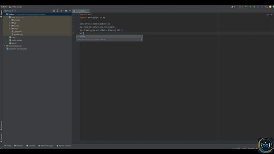The width and height of the screenshot is (274, 154).
Task: Click the Collapse All icon in Project panel header
Action: click(x=61, y=11)
